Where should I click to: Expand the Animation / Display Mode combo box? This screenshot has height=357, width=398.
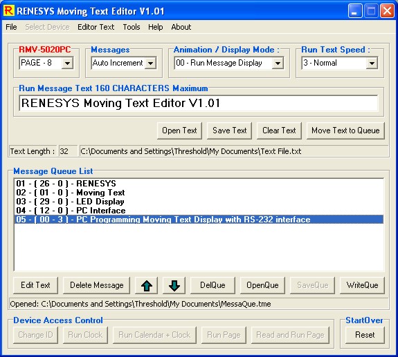[x=278, y=63]
